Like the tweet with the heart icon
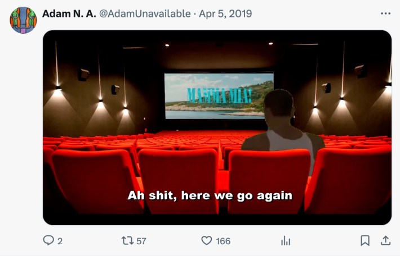The height and width of the screenshot is (256, 400). 206,240
